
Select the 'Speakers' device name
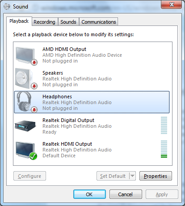pyautogui.click(x=53, y=73)
